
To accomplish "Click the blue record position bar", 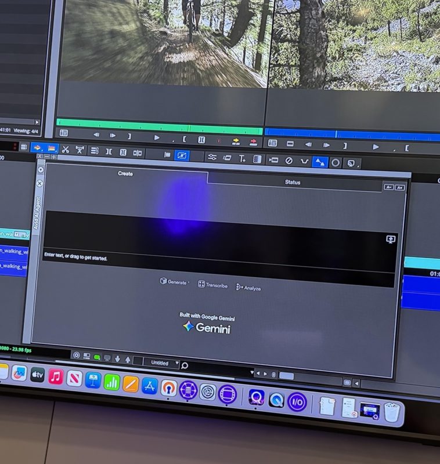I will point(352,135).
